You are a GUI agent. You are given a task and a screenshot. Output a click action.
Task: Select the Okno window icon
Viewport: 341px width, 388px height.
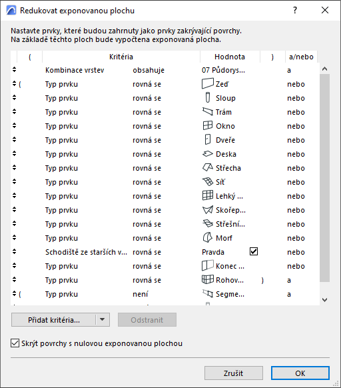(x=208, y=126)
